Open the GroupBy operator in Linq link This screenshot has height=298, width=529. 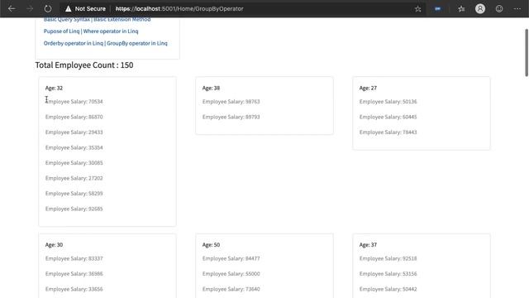click(x=137, y=43)
